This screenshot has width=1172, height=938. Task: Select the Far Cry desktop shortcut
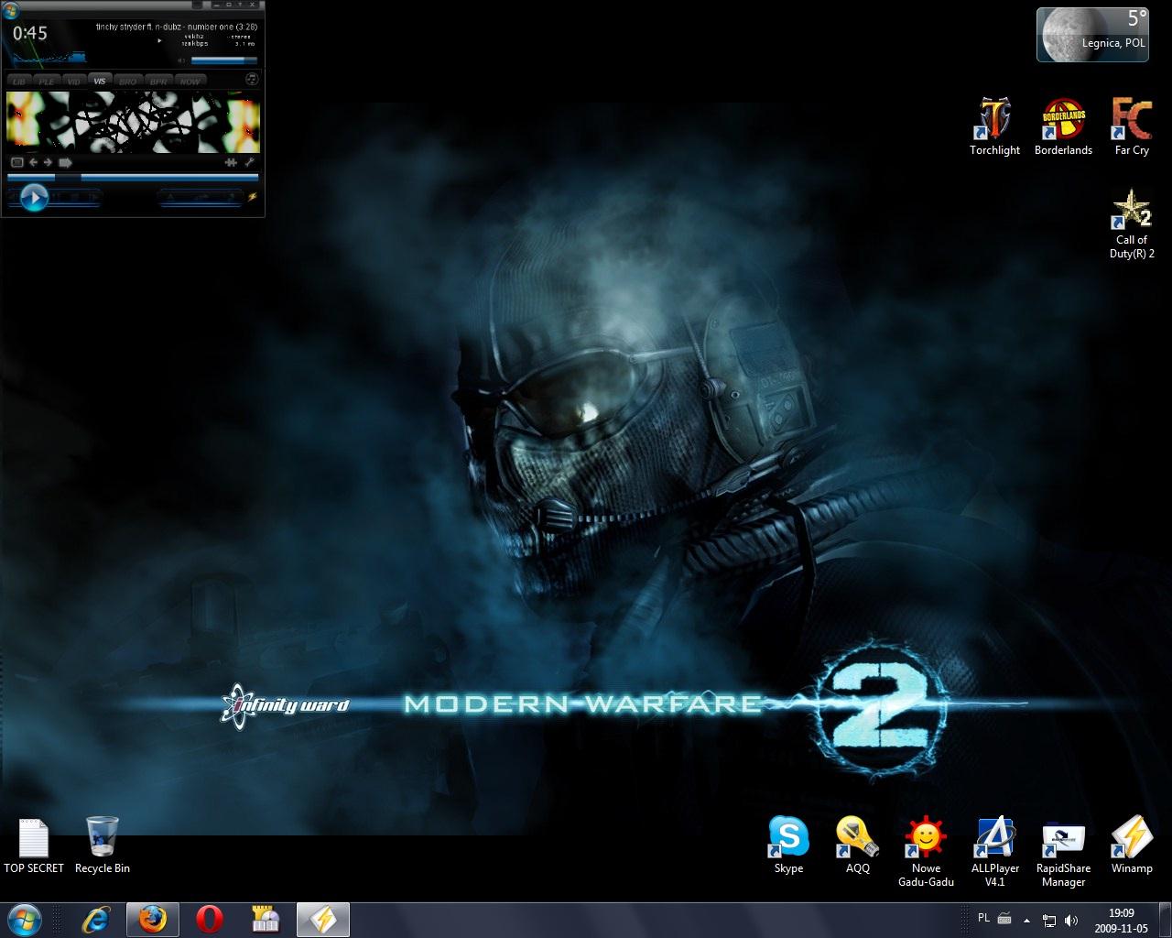click(x=1132, y=126)
